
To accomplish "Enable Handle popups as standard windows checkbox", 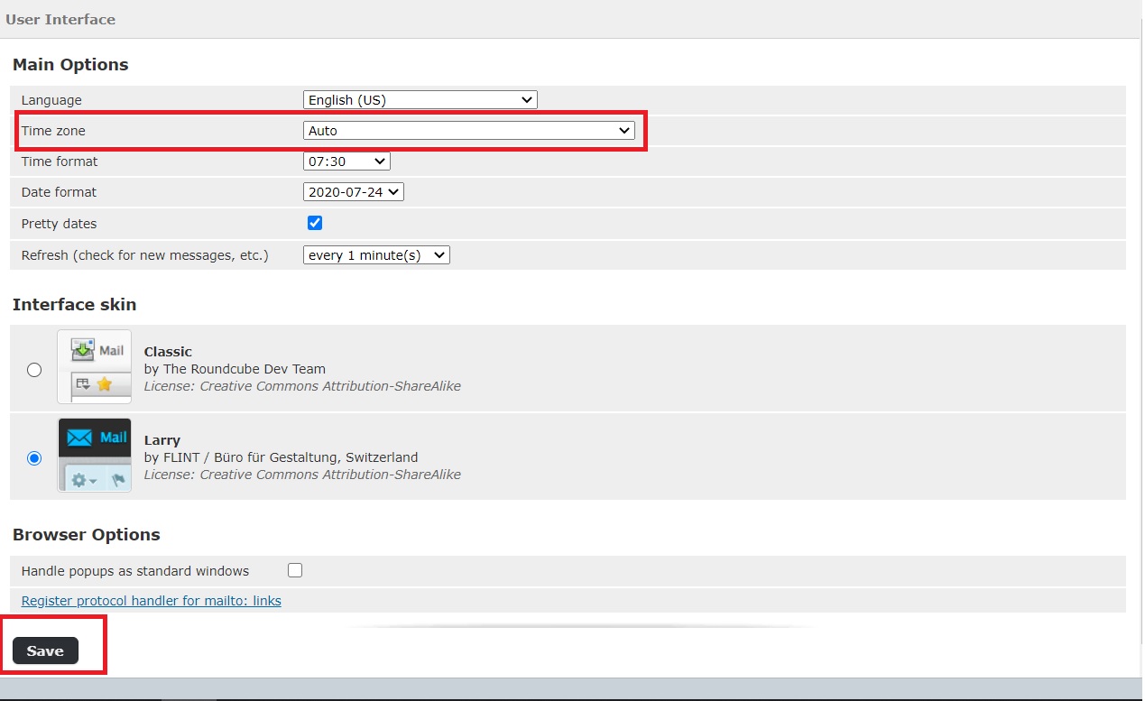I will pos(295,570).
